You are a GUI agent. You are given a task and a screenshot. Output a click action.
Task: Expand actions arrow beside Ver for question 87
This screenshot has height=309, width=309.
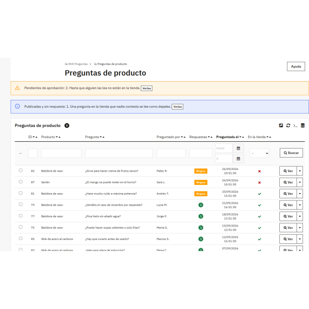[x=300, y=182]
